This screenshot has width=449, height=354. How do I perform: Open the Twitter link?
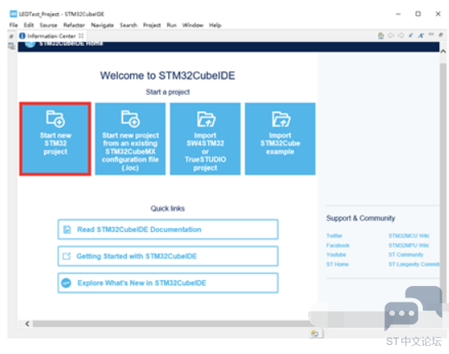[334, 236]
